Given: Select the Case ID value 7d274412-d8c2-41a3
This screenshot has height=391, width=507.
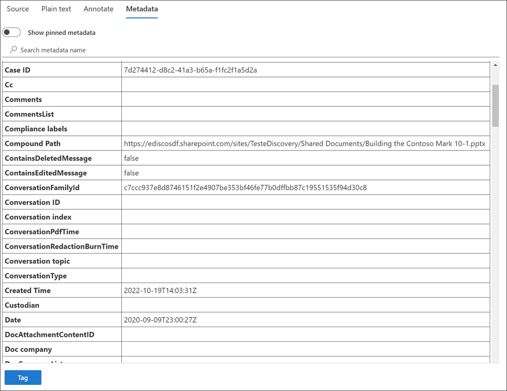Looking at the screenshot, I should coord(191,70).
